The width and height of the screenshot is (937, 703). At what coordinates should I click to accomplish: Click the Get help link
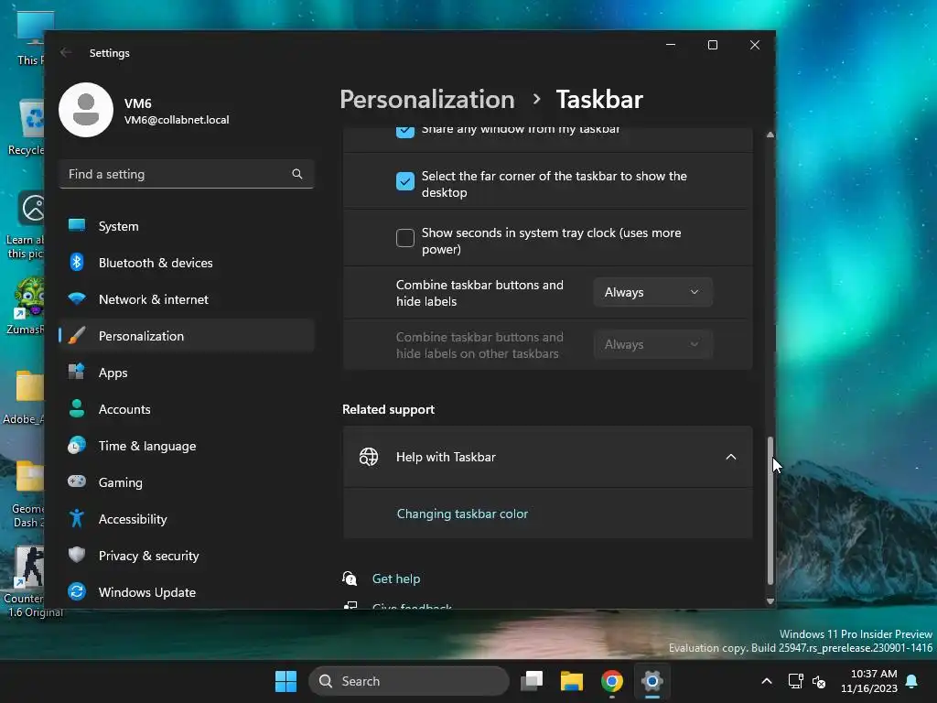395,579
